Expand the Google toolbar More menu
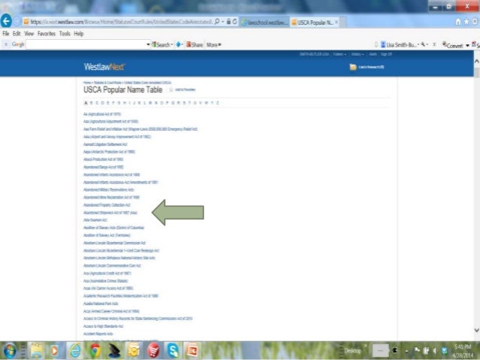Viewport: 480px width, 360px height. [214, 44]
